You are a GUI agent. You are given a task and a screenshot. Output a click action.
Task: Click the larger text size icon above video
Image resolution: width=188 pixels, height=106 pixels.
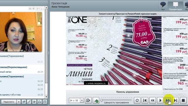(38, 9)
